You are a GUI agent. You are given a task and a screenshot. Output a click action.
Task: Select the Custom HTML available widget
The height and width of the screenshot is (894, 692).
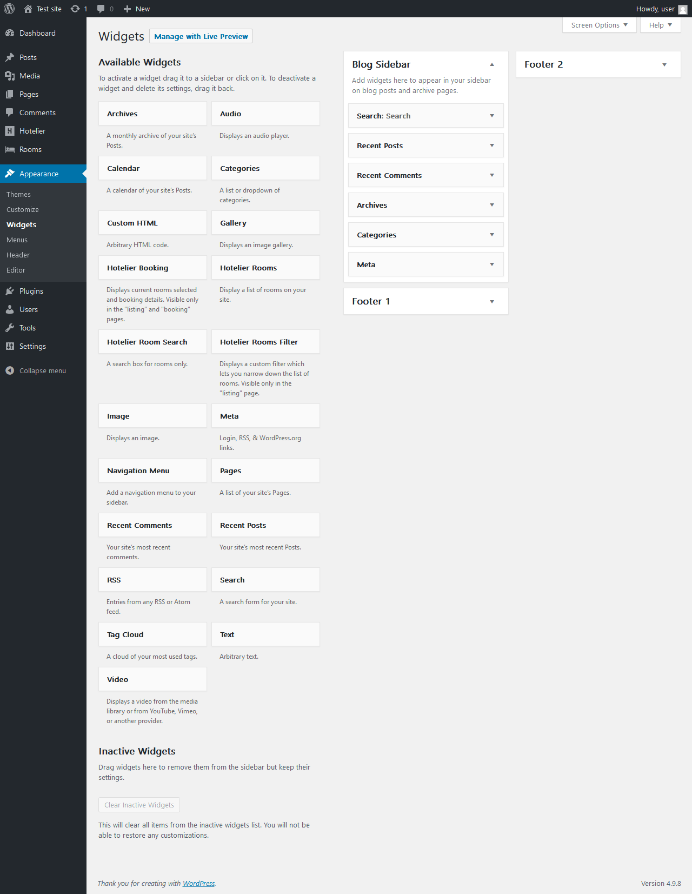[152, 223]
